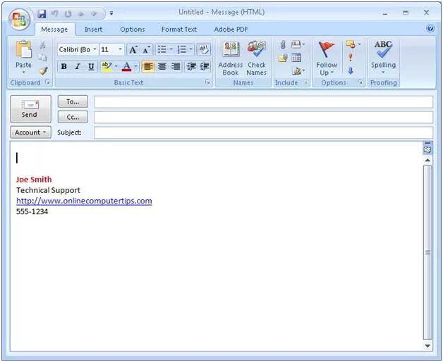Click the Paste clipboard icon
443x362 pixels.
[24, 50]
